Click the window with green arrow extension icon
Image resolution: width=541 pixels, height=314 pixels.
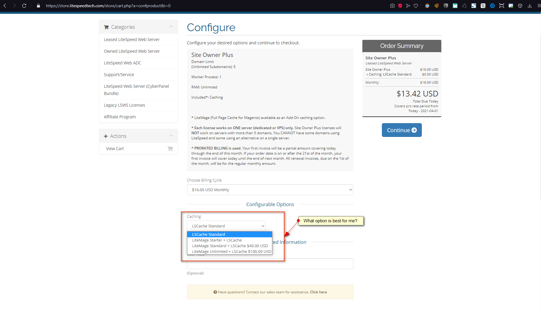point(511,6)
